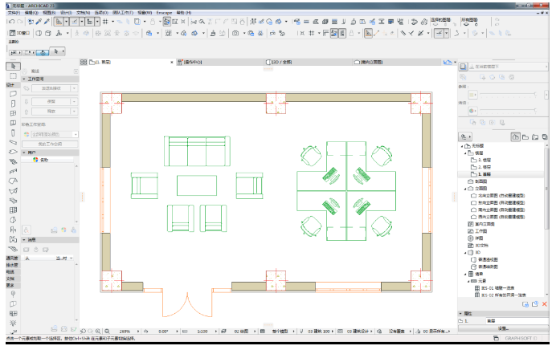Open the release dropdown arrow in Teamwork panel
Viewport: 552px width, 350px height.
tap(74, 111)
